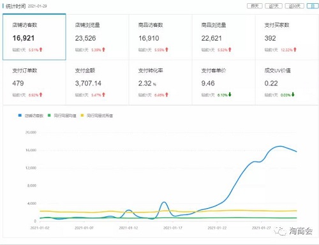
Task: Click the 23,526 page views value
Action: (85, 38)
